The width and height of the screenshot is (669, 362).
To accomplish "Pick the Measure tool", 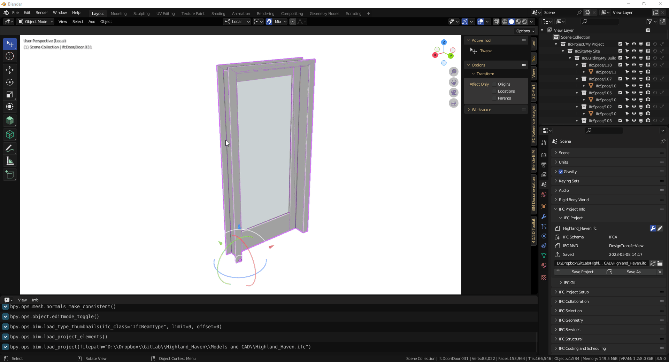I will click(x=10, y=160).
